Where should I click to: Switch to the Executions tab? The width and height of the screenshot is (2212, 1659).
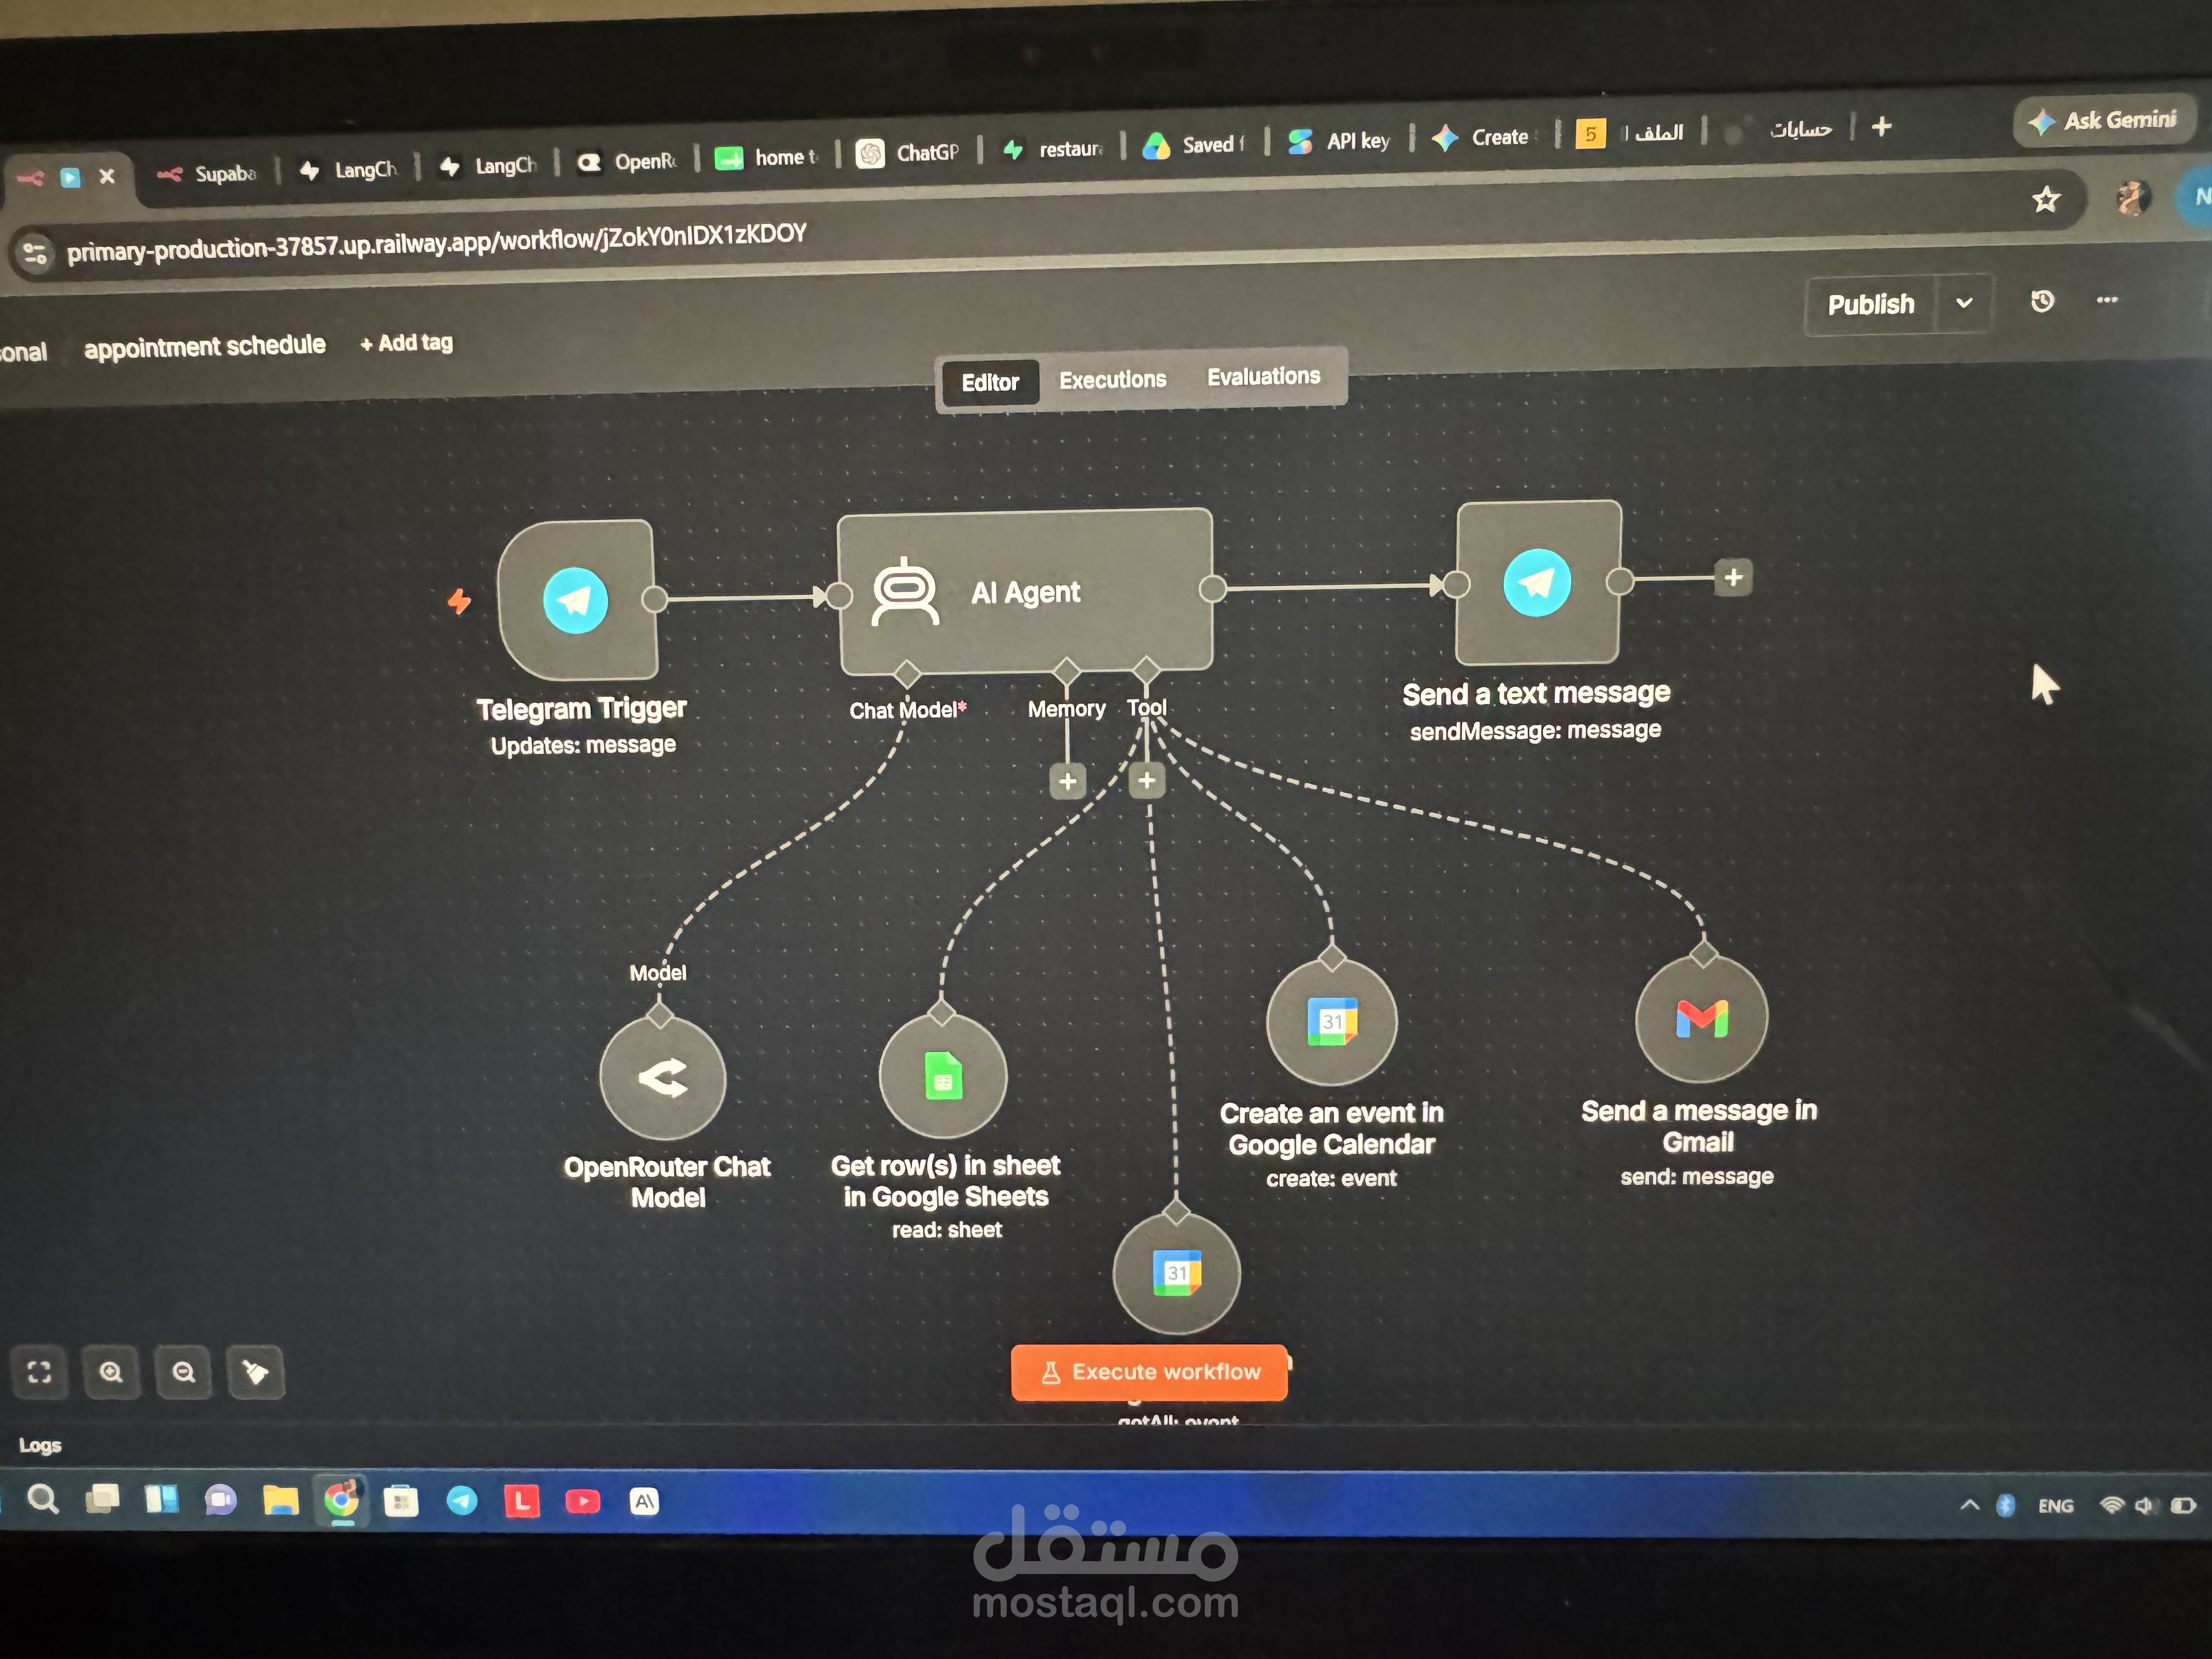pyautogui.click(x=1113, y=380)
